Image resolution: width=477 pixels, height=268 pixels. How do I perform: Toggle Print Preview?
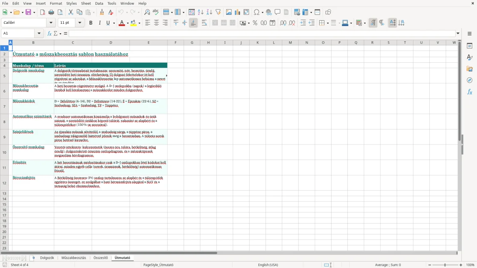[x=60, y=12]
